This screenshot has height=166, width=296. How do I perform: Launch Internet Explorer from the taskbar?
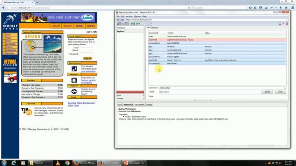[13, 163]
